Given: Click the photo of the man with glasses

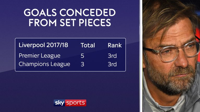Looking at the screenshot, I should (171, 56).
